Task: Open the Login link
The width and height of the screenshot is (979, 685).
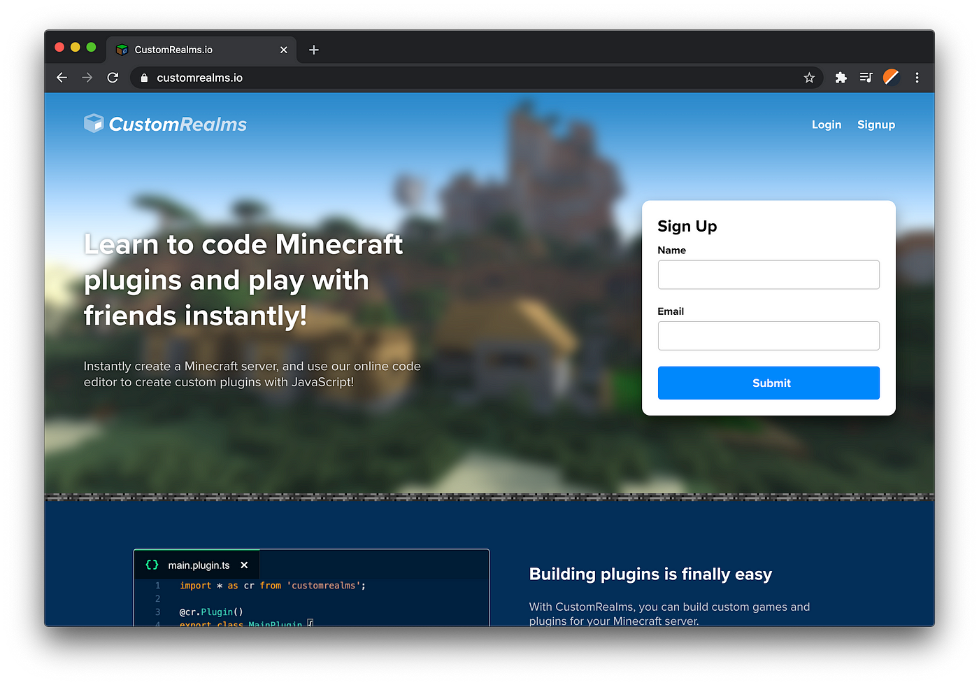Action: (827, 125)
